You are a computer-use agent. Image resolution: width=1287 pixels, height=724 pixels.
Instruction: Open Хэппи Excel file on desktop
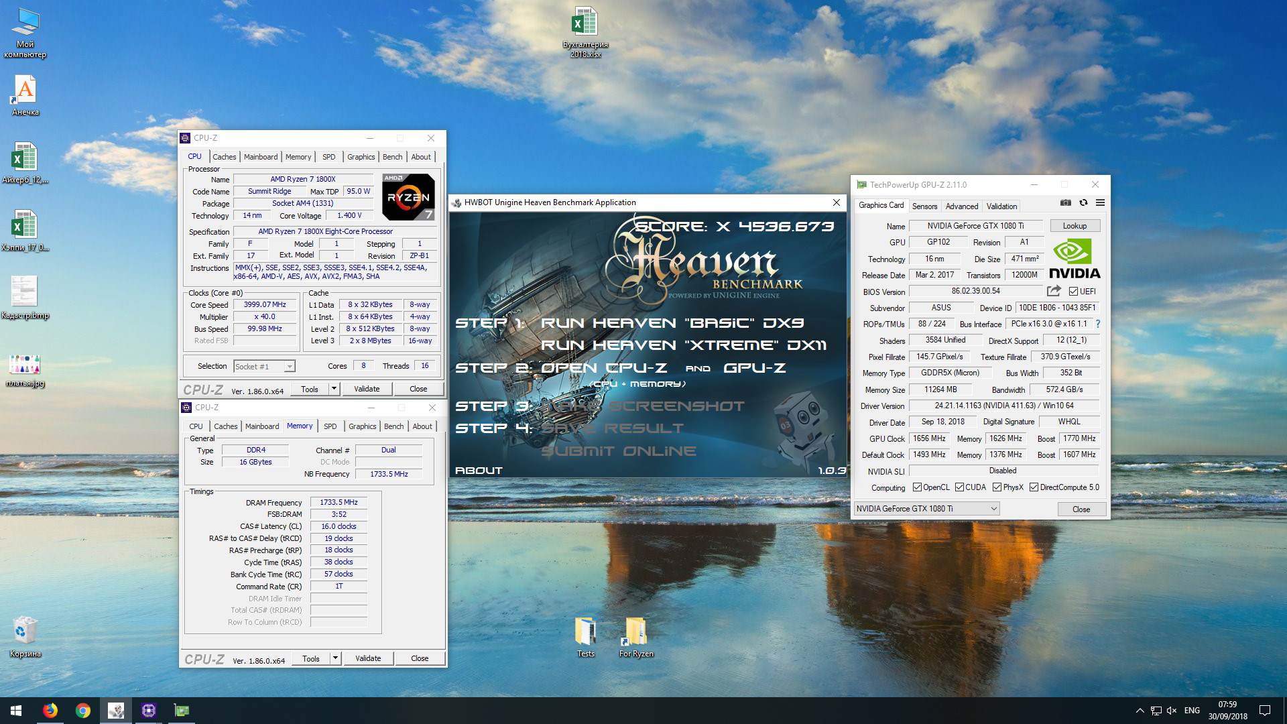click(x=25, y=231)
